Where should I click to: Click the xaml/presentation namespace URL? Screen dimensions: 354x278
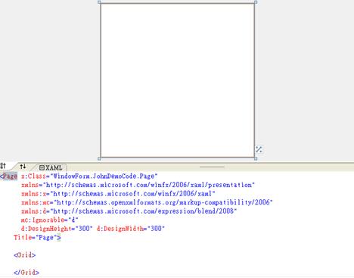[149, 185]
